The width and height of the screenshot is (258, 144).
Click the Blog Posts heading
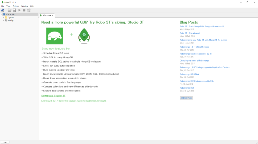189,22
